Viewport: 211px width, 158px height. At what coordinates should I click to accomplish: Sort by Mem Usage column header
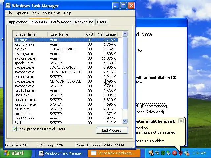click(106, 34)
